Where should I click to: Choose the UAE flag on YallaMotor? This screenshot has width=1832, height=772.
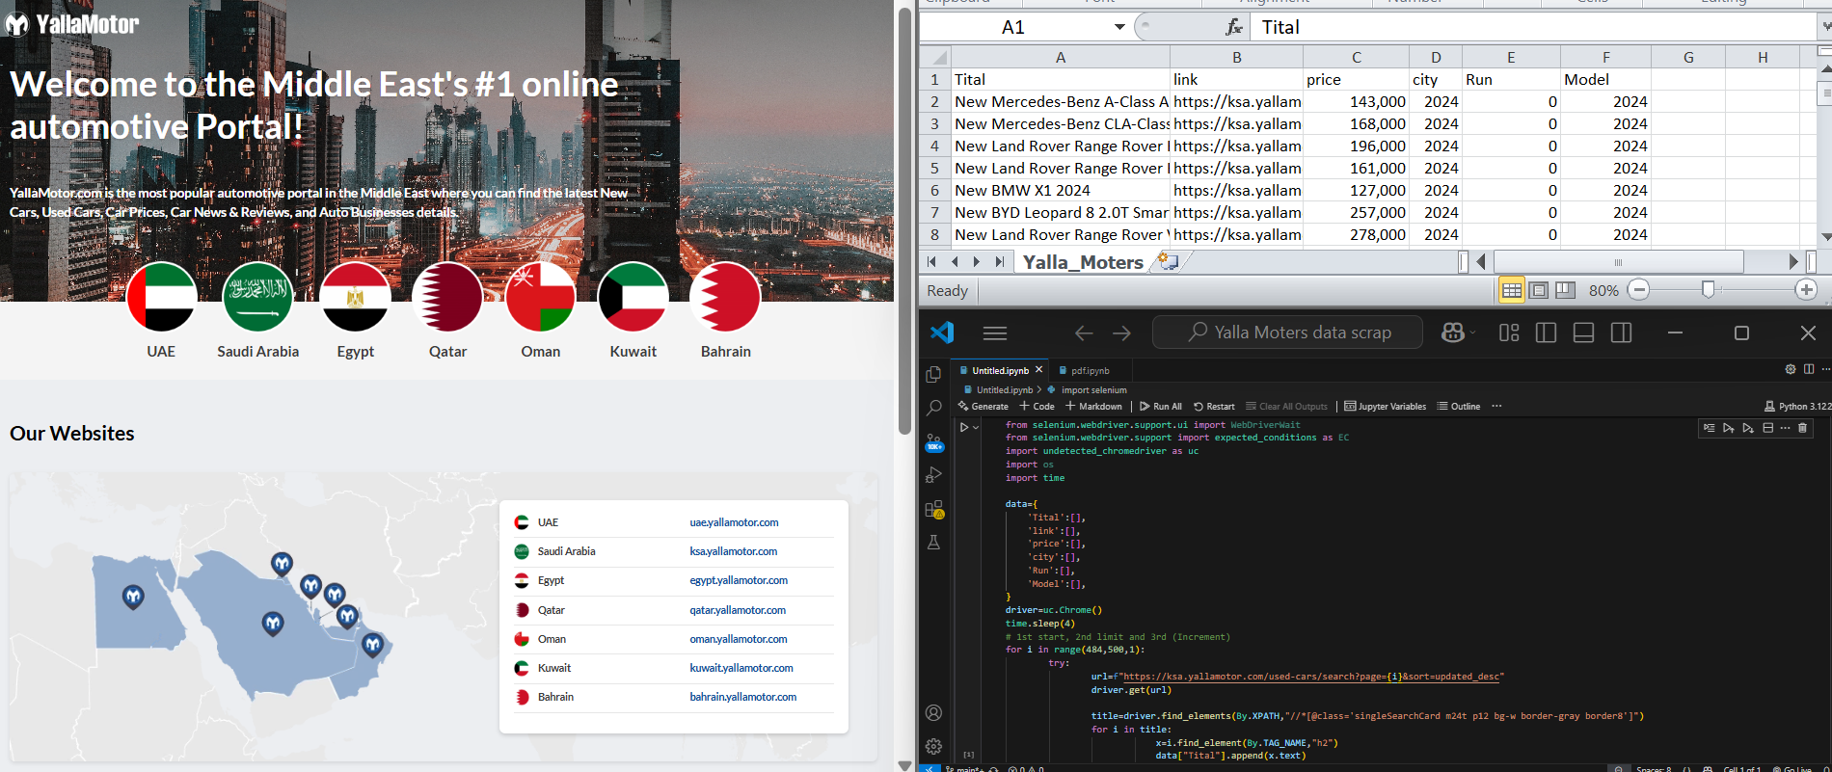pos(161,298)
